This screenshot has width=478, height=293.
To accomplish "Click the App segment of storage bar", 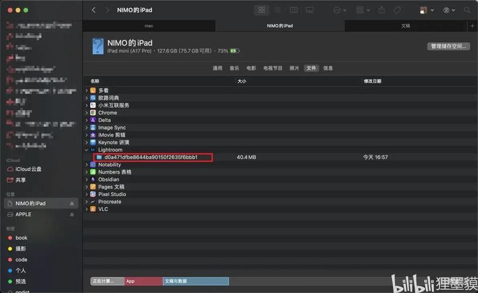I will (x=144, y=281).
